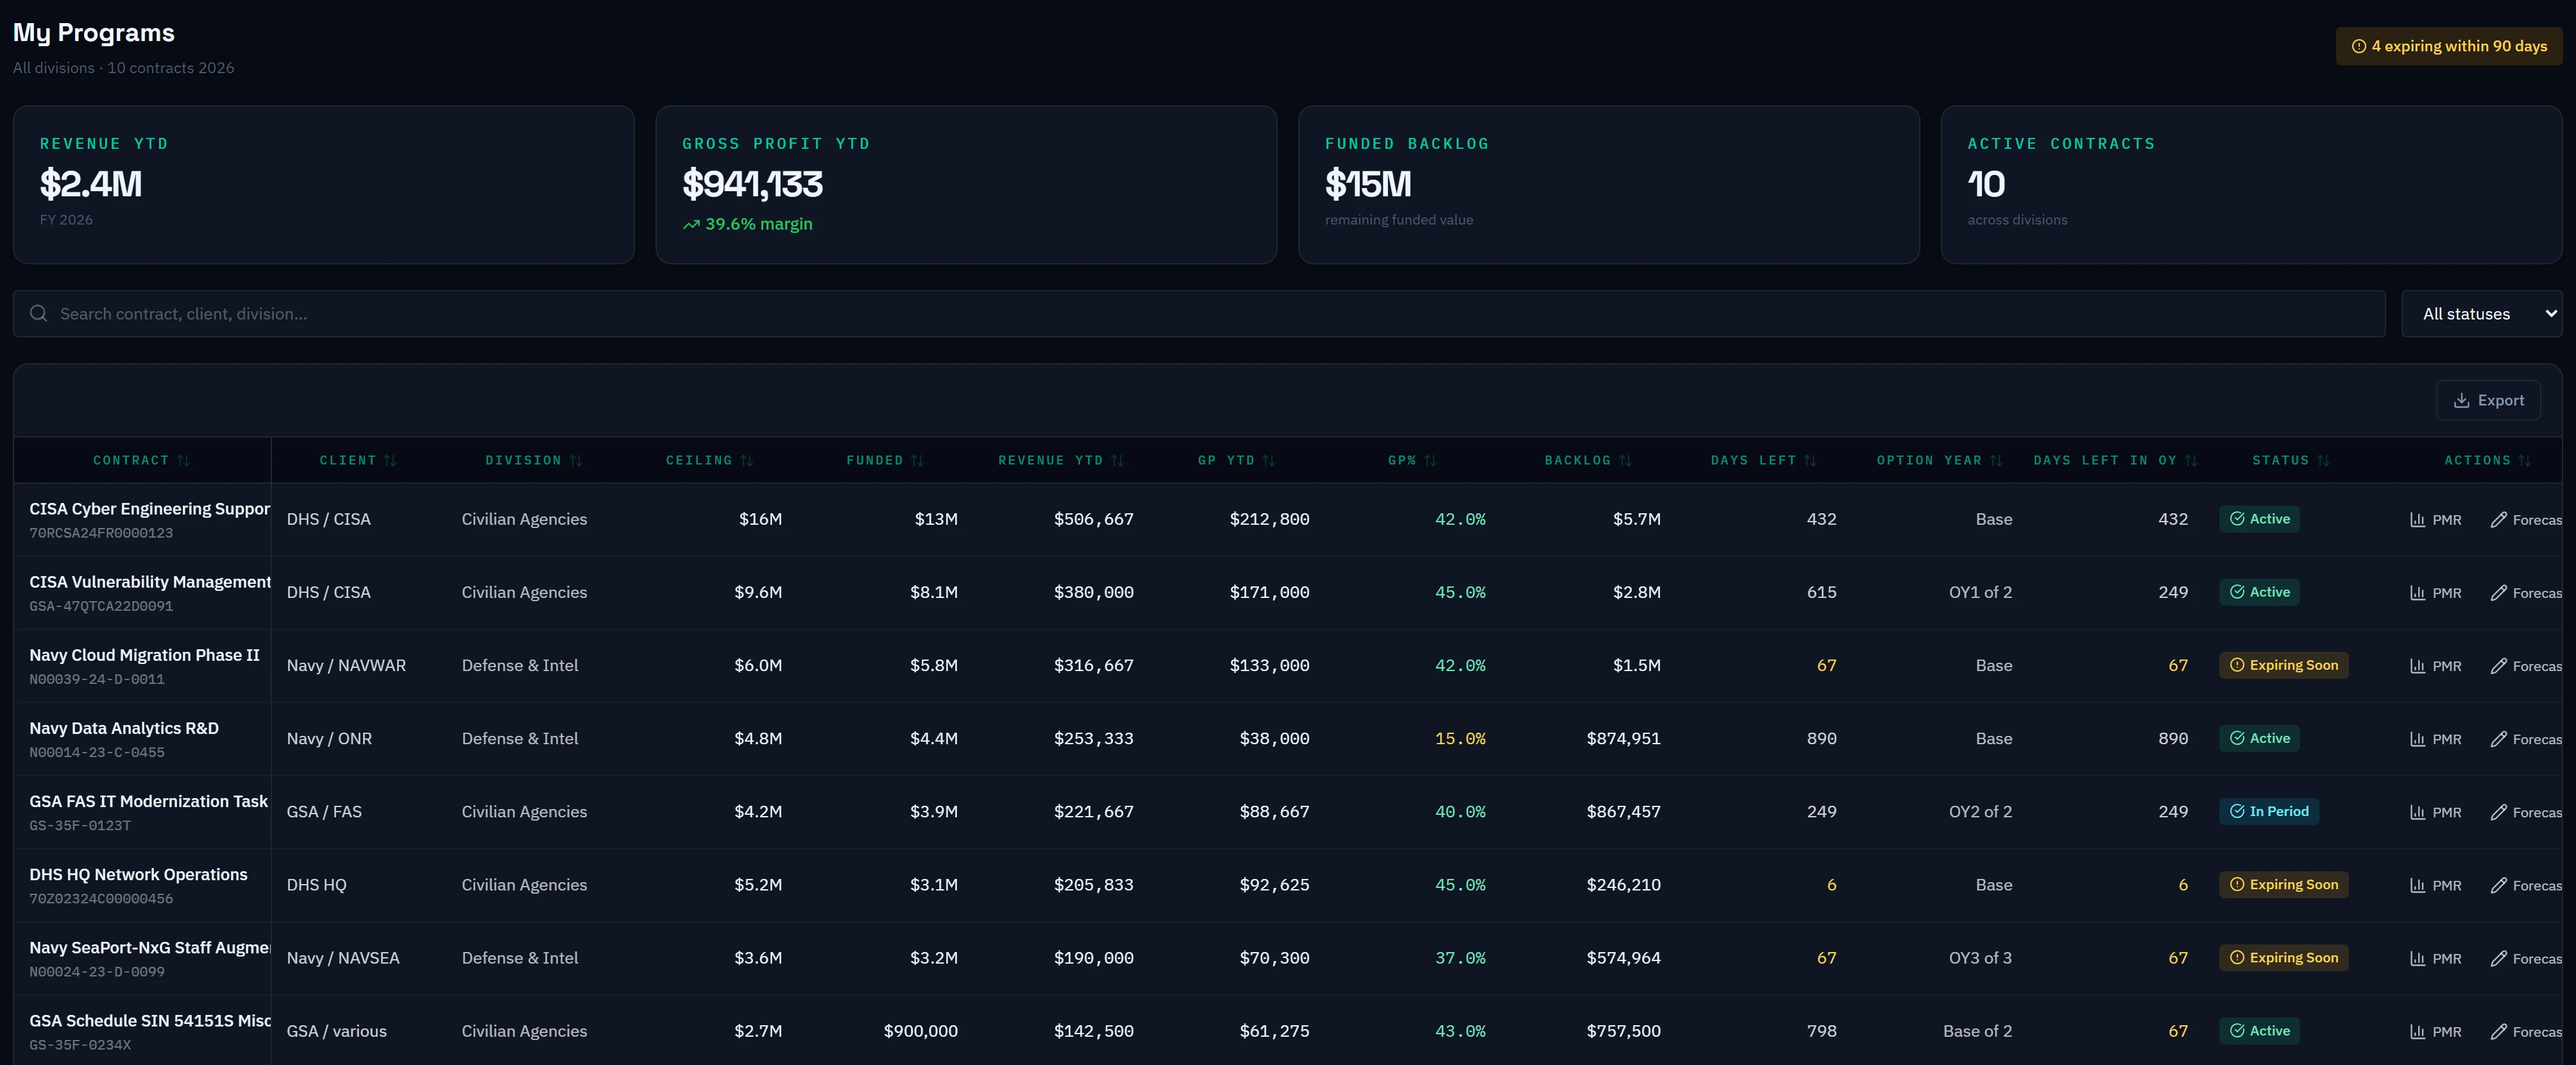2576x1065 pixels.
Task: Open Forecast for CISA Vulnerability Management
Action: coord(2526,592)
